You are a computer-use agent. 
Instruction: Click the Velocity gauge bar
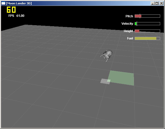(147, 24)
